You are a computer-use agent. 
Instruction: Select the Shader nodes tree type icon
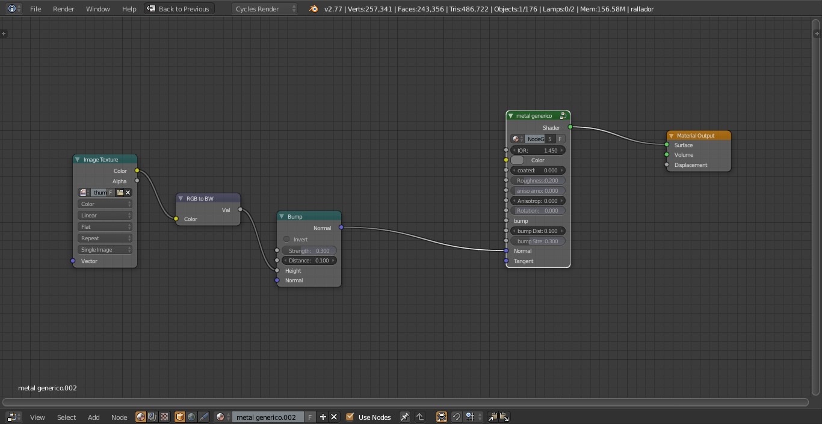click(141, 417)
